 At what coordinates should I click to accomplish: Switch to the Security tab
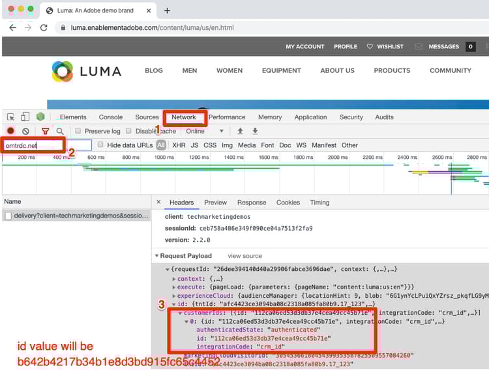351,117
